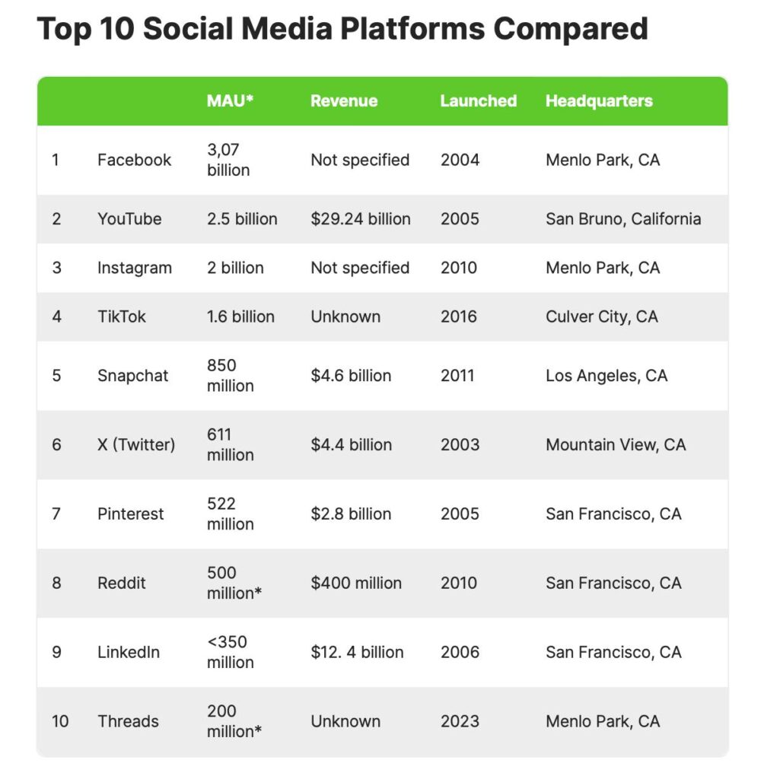Select the Facebook platform name cell
This screenshot has width=764, height=779.
(134, 161)
